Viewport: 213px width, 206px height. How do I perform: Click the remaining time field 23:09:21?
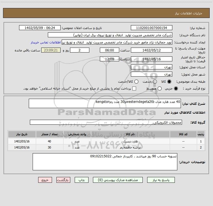pyautogui.click(x=51, y=50)
